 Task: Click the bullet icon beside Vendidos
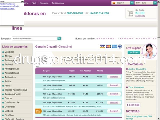3,52
